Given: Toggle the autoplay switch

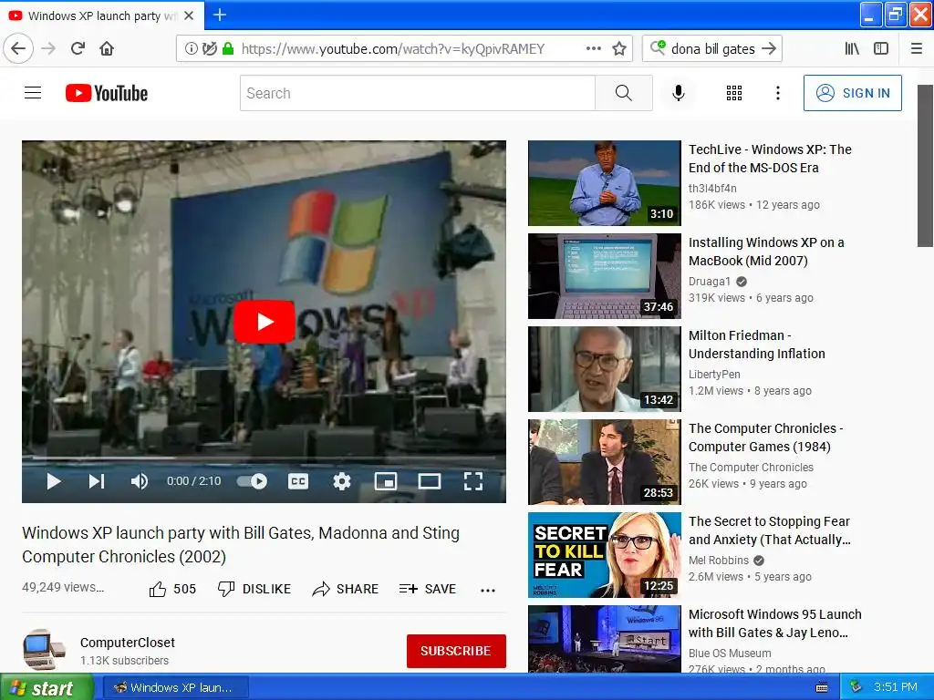Looking at the screenshot, I should point(252,481).
